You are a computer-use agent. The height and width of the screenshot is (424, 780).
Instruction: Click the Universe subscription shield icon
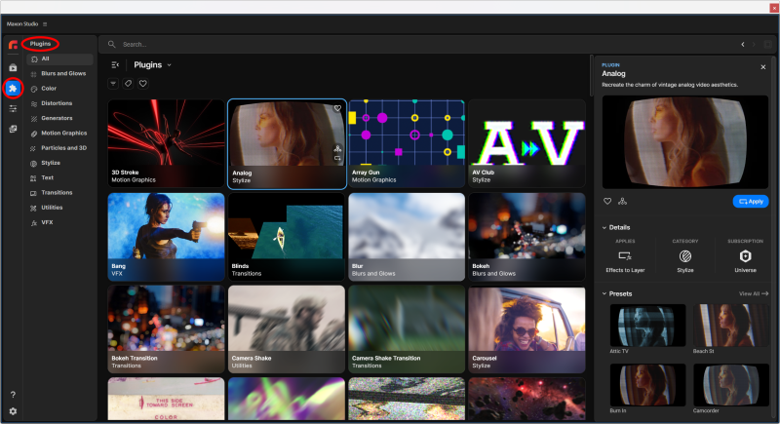point(745,256)
